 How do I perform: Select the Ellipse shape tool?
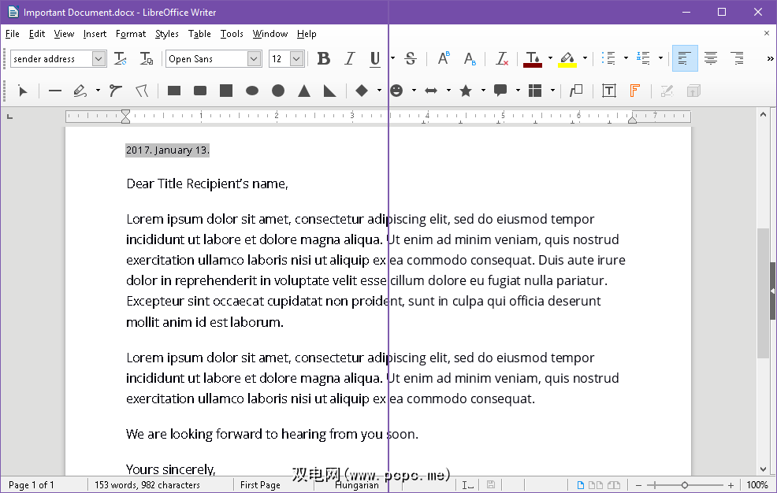(x=252, y=91)
